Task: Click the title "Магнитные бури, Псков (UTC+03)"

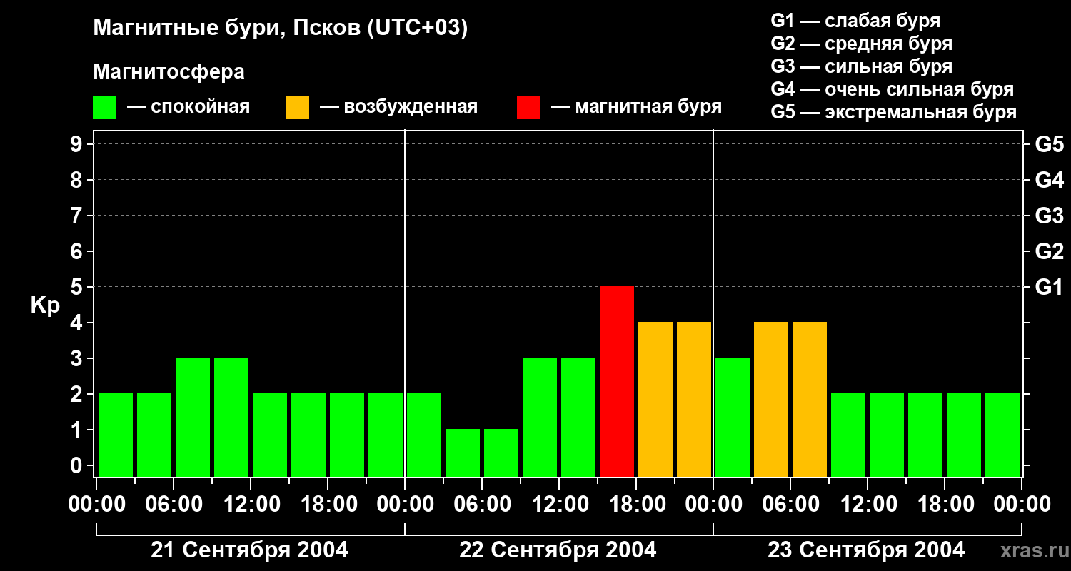Action: (x=281, y=29)
